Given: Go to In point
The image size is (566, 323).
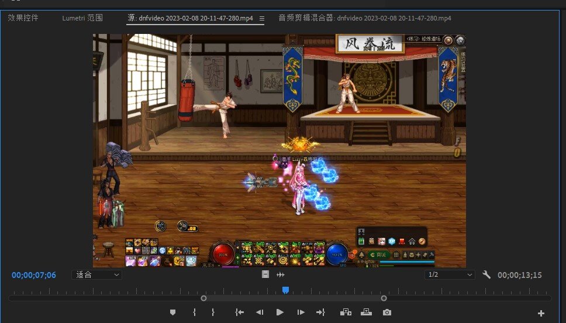Looking at the screenshot, I should pyautogui.click(x=239, y=312).
